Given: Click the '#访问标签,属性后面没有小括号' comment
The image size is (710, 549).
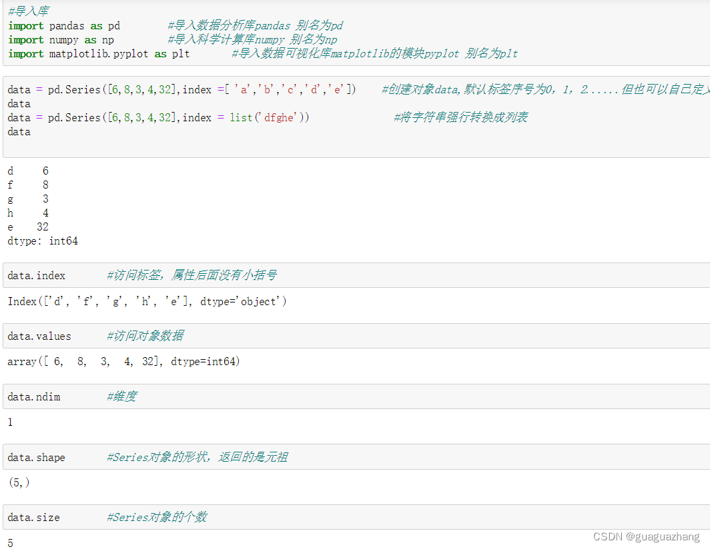Looking at the screenshot, I should coord(192,275).
